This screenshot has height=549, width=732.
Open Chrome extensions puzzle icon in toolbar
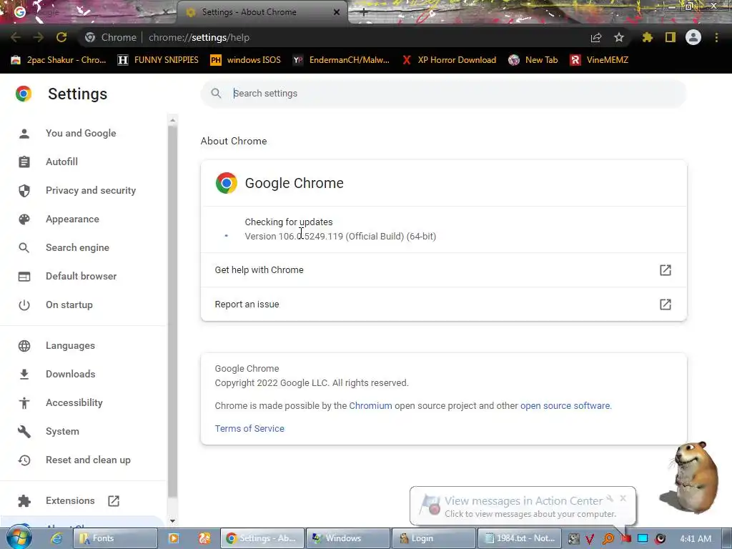(x=648, y=37)
